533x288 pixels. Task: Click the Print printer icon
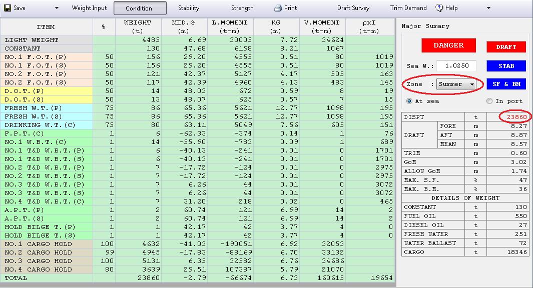[278, 8]
